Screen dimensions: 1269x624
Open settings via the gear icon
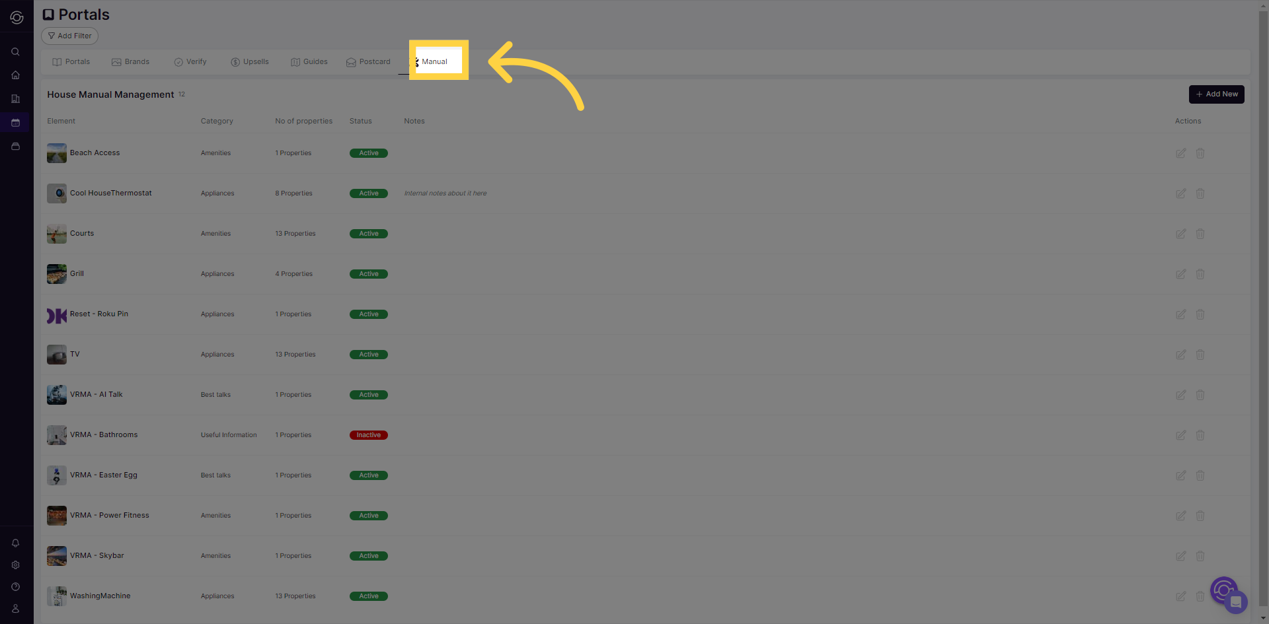tap(15, 565)
